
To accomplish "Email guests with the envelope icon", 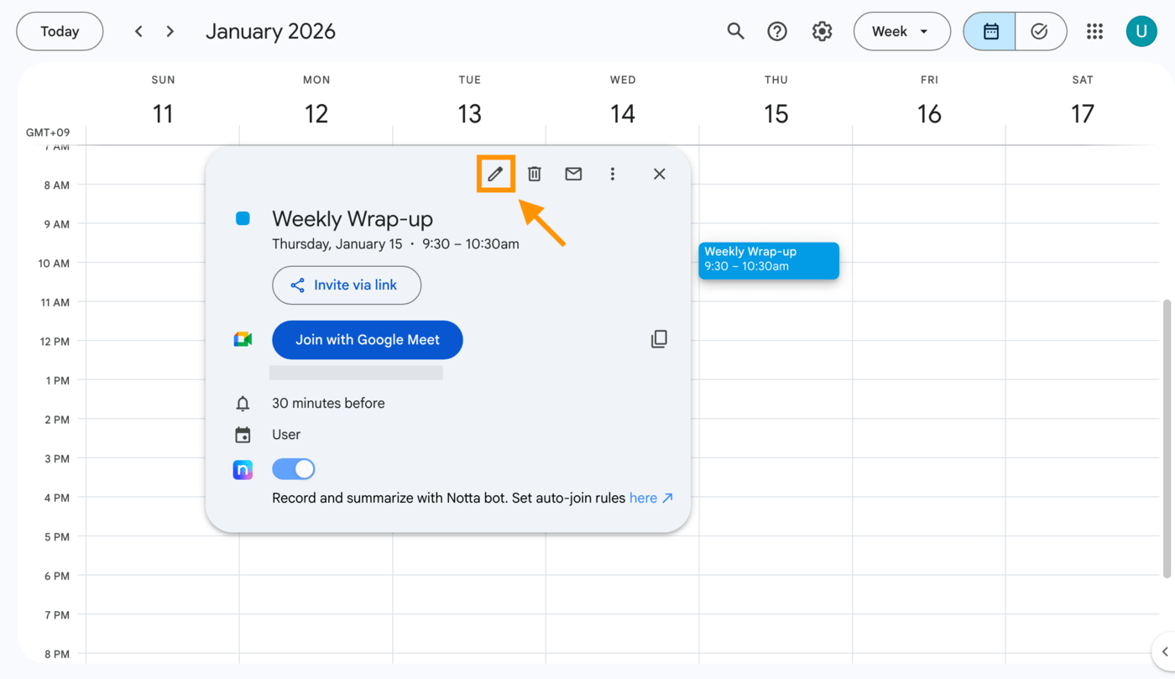I will (x=573, y=174).
